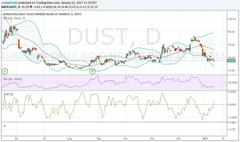Select the RSI (14, close) indicator label
The height and width of the screenshot is (142, 240).
13,79
